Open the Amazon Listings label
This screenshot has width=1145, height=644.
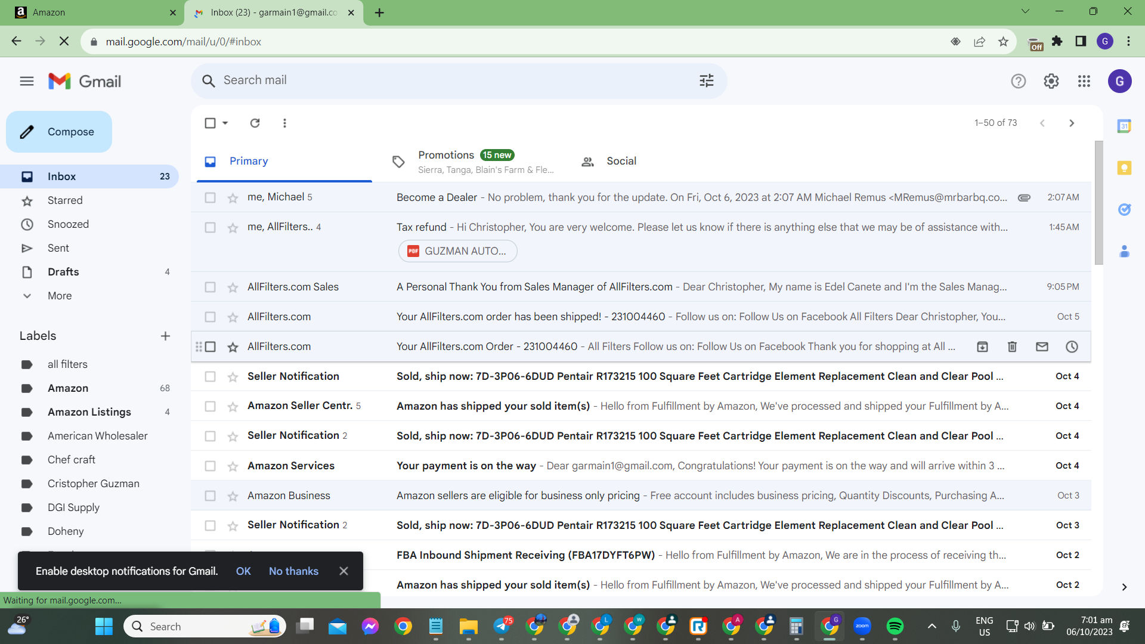pos(89,412)
